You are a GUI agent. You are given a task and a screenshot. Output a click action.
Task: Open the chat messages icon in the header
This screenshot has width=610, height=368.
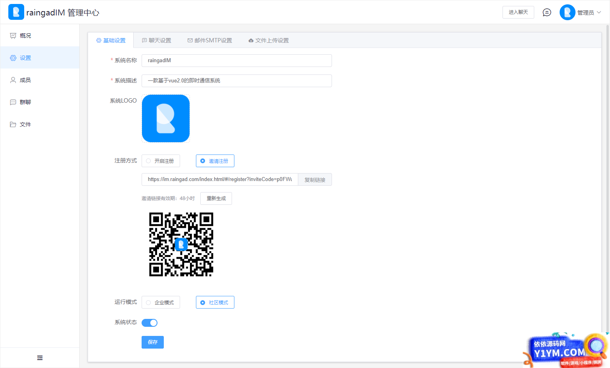click(547, 12)
